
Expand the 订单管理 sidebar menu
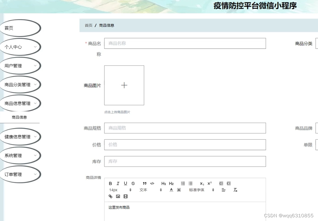coord(20,174)
